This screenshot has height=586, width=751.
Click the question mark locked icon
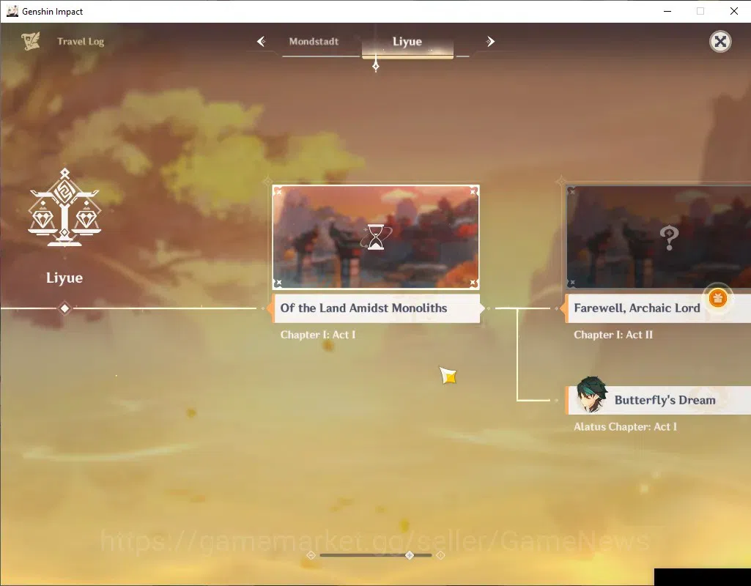(669, 238)
